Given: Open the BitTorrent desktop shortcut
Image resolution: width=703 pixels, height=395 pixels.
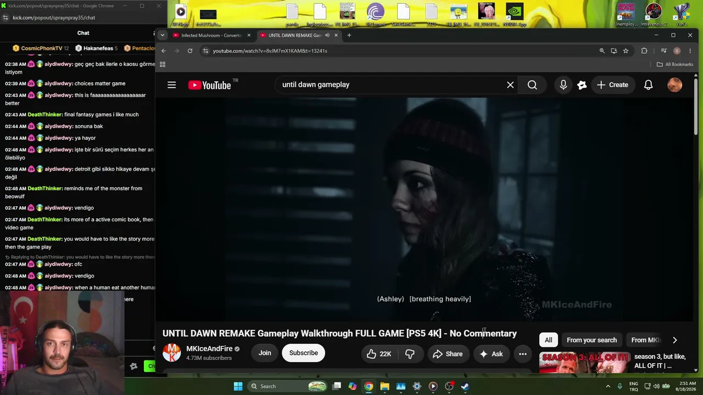Looking at the screenshot, I should click(x=376, y=15).
